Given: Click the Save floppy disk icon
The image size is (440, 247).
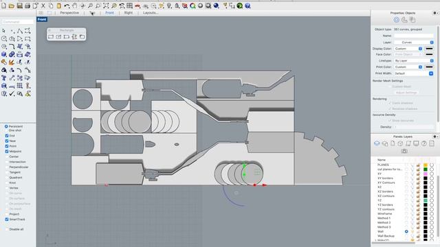Looking at the screenshot, I should [x=19, y=5].
